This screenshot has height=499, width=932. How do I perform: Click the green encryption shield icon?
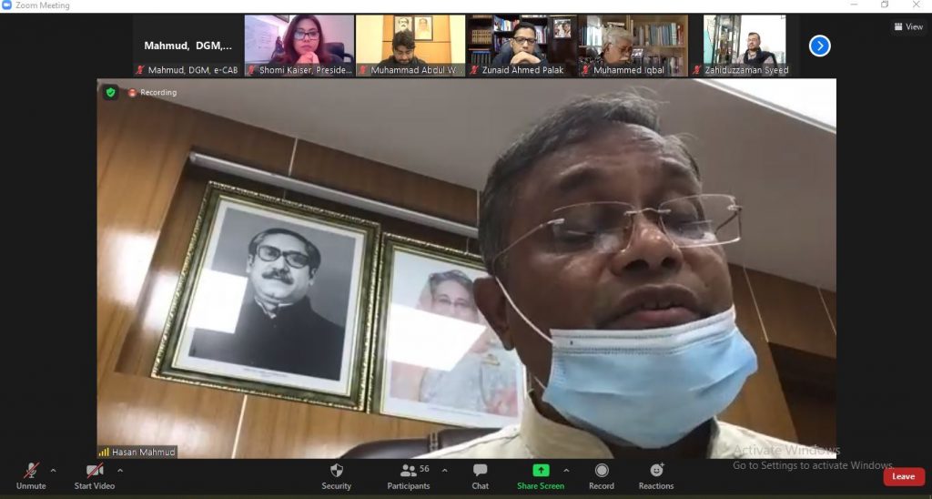pos(110,92)
